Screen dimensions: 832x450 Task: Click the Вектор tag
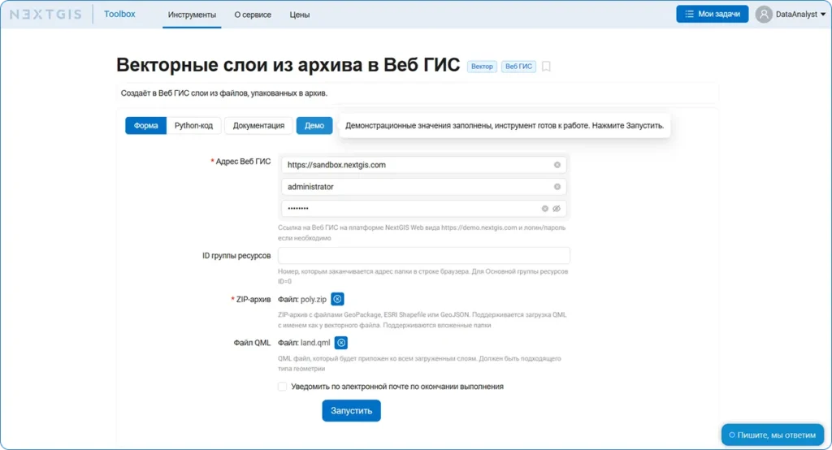coord(482,67)
